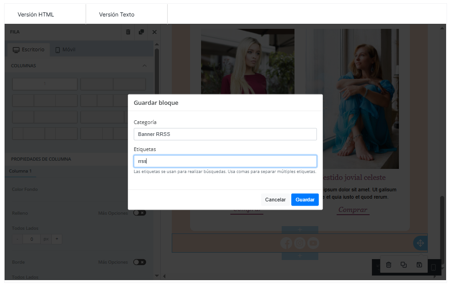458x287 pixels.
Task: Focus the Etiquetas text field
Action: (x=225, y=161)
